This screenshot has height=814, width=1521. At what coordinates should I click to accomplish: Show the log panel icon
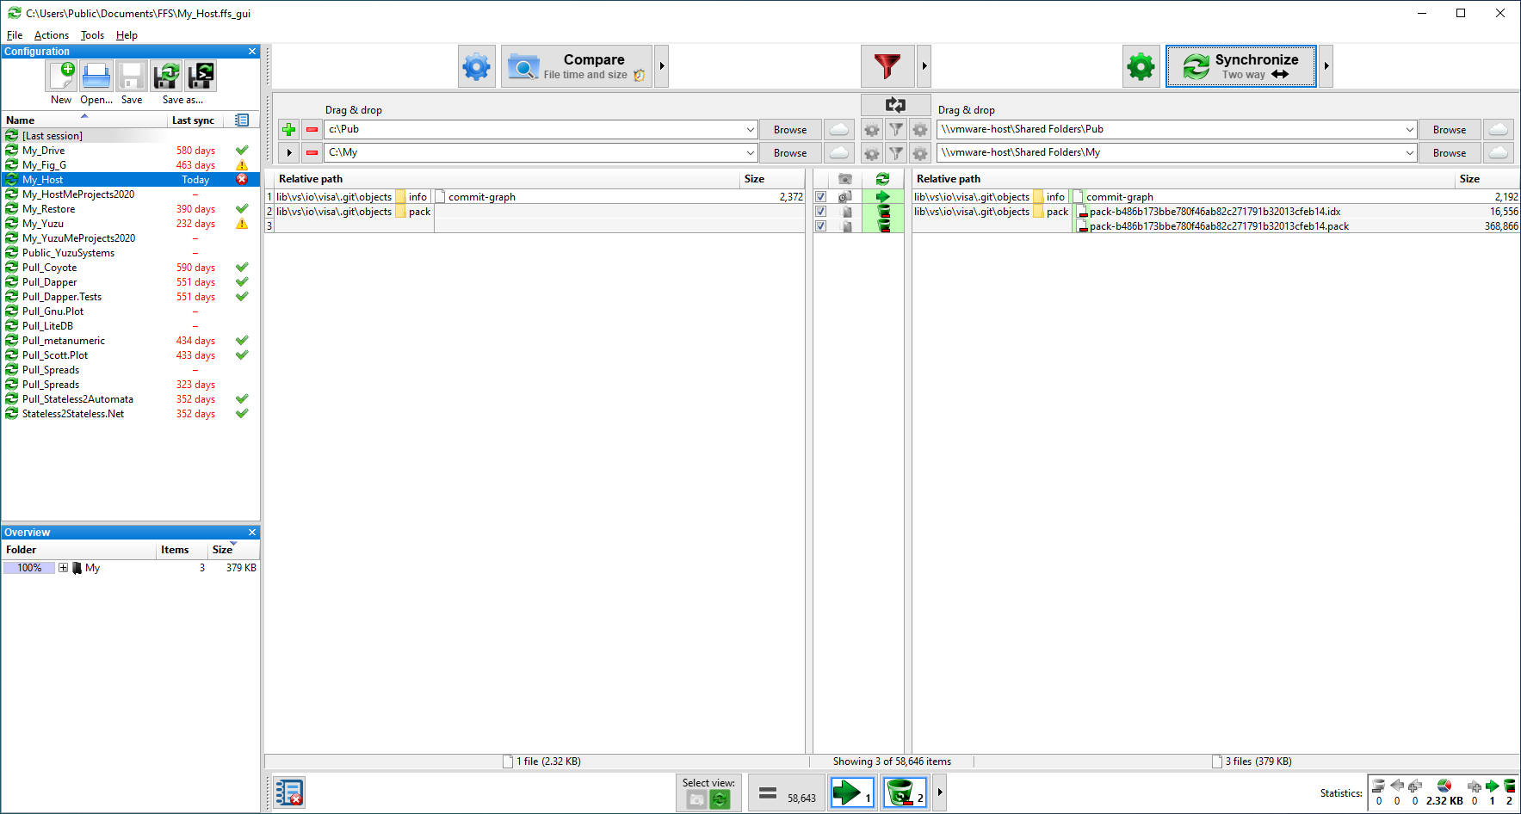pos(289,792)
